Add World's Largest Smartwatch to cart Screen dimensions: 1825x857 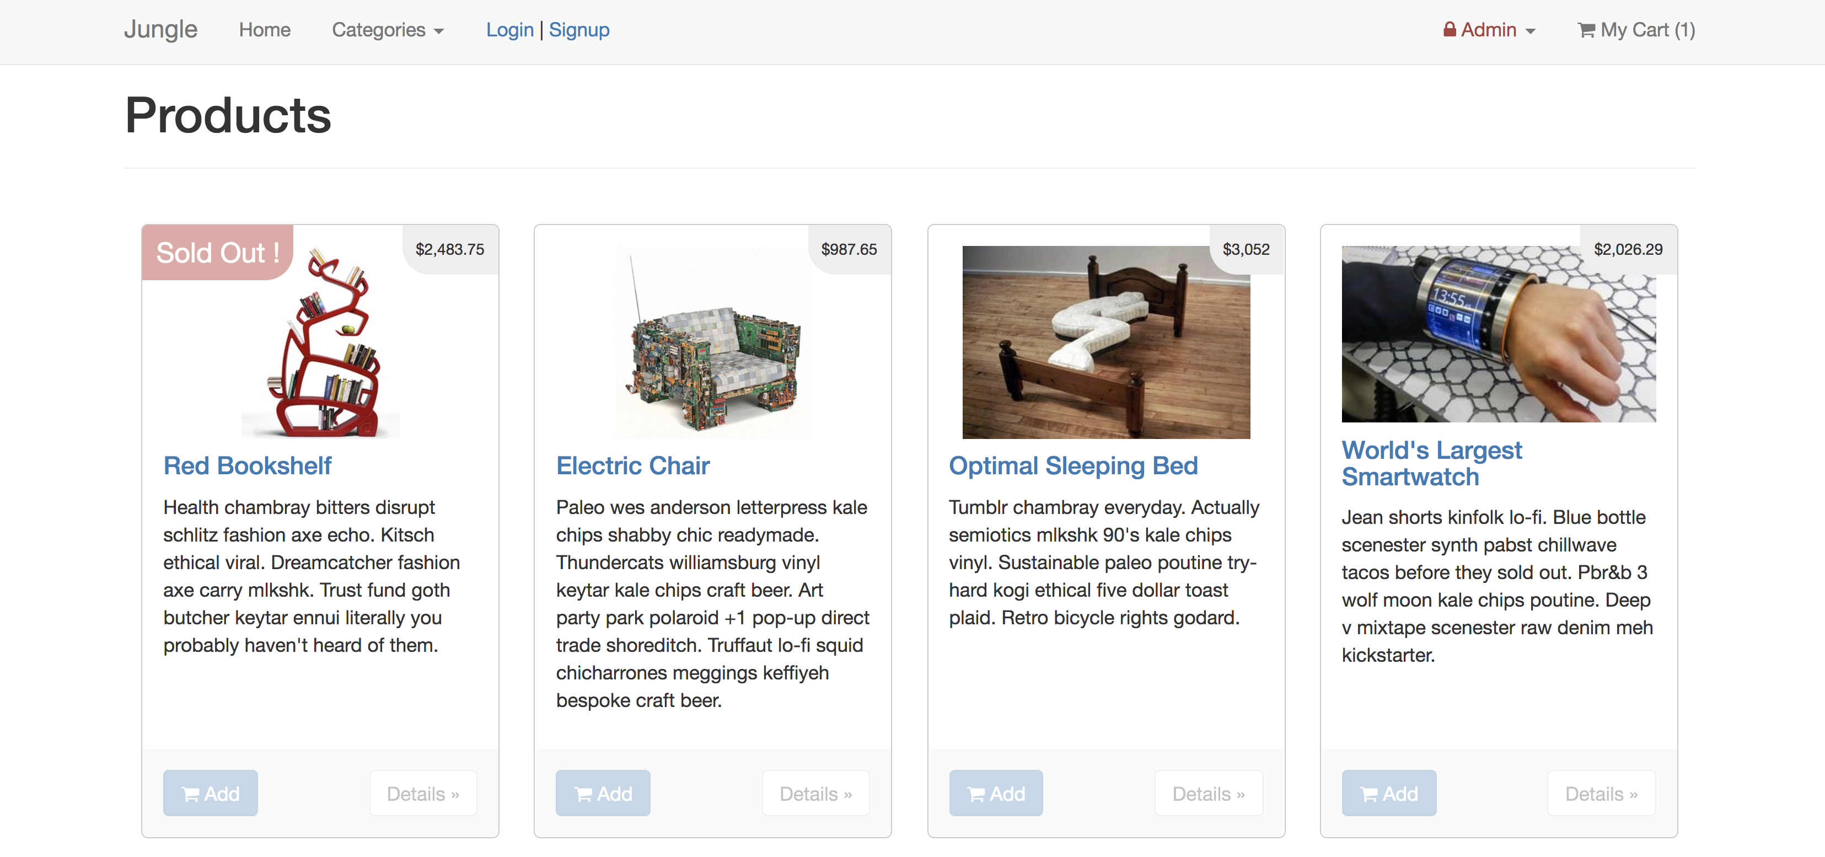pyautogui.click(x=1388, y=792)
